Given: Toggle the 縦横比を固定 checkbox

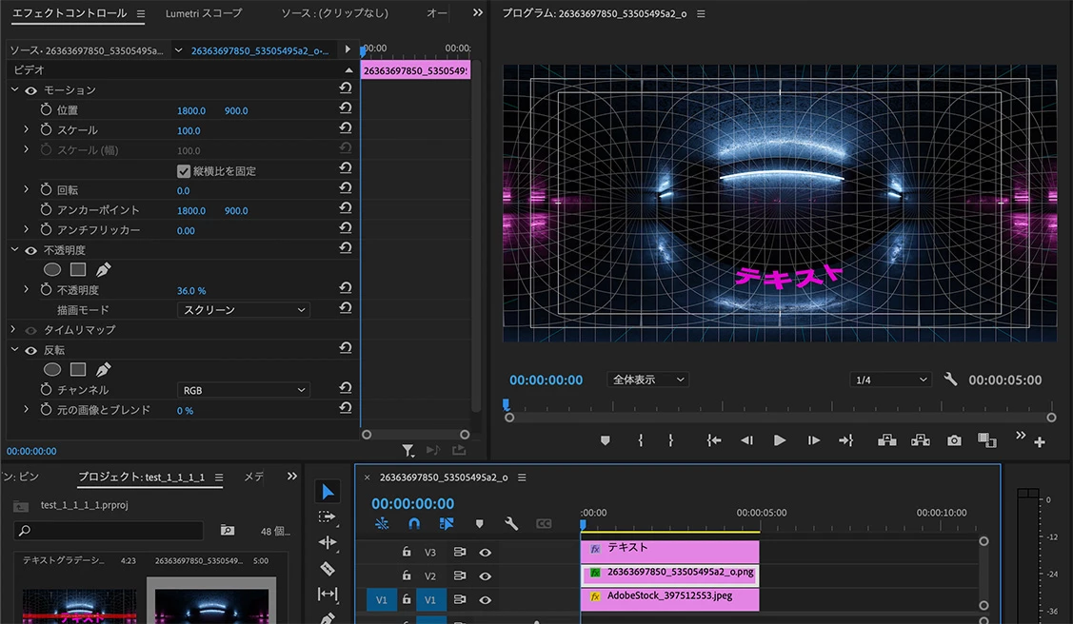Looking at the screenshot, I should [x=184, y=171].
